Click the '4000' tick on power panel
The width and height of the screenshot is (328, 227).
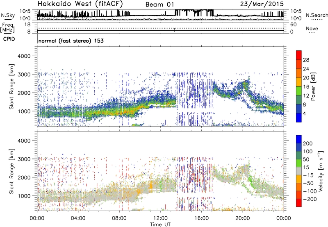(24, 56)
